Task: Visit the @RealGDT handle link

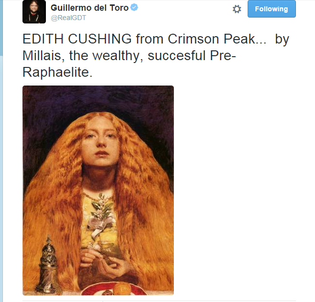Action: pos(68,18)
